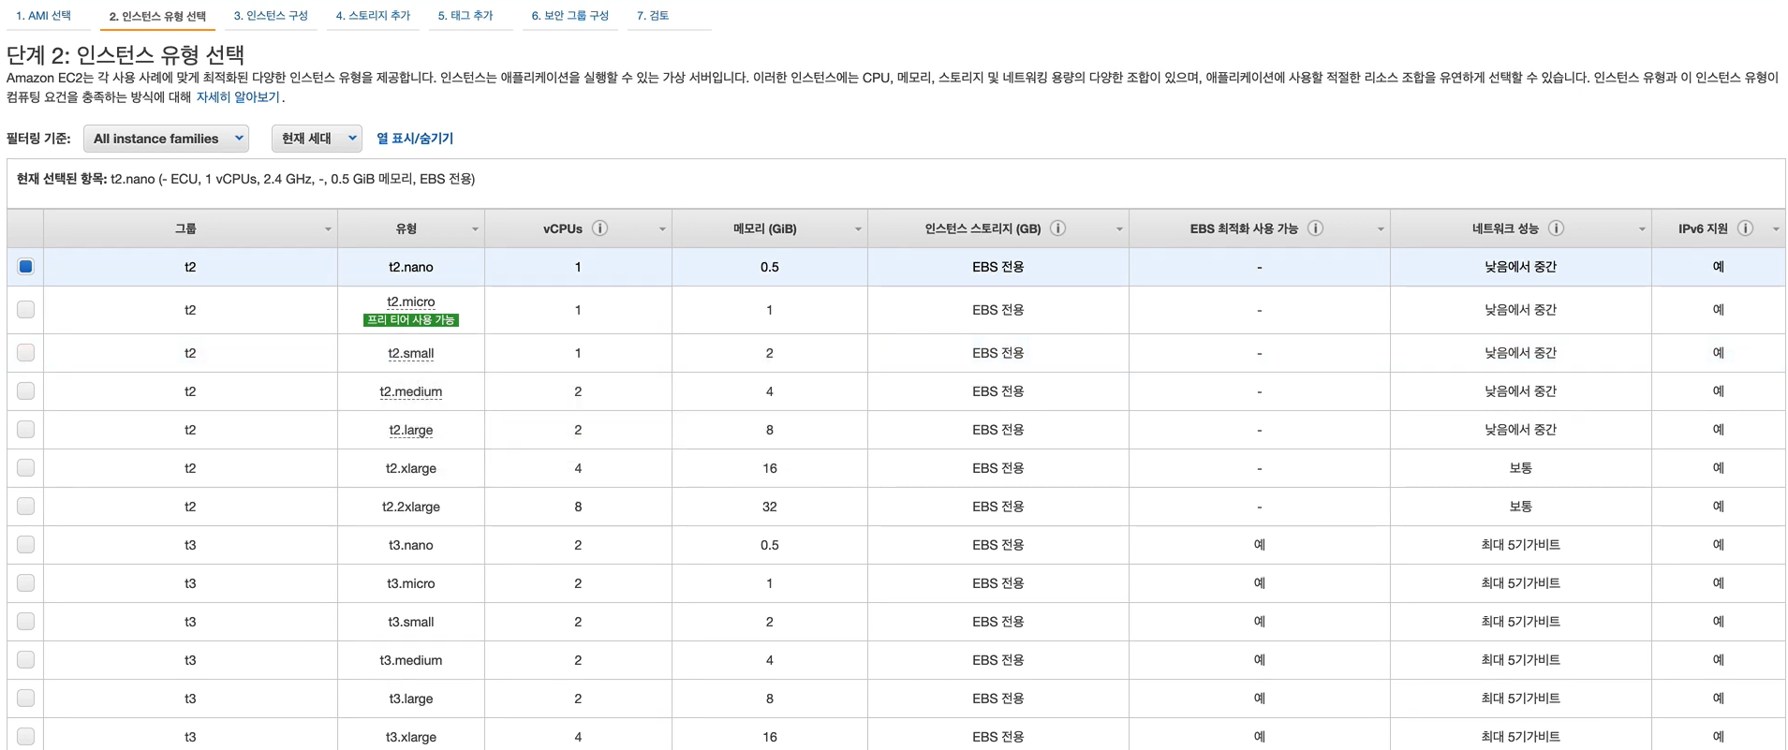Select the t3.medium instance checkbox
Viewport: 1788px width, 750px height.
(x=26, y=660)
